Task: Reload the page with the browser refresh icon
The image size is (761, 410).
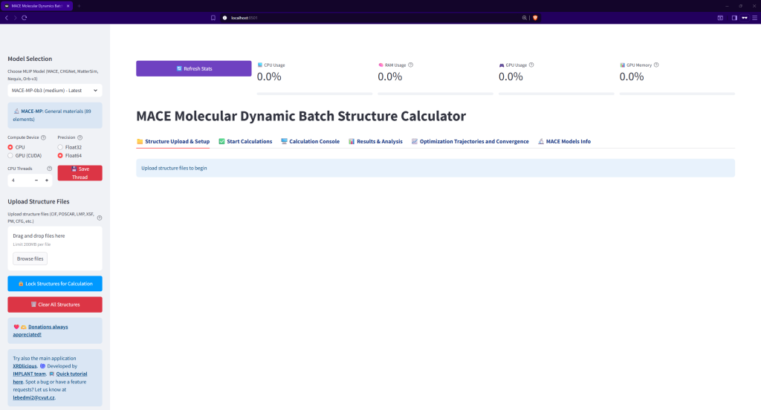Action: (24, 17)
